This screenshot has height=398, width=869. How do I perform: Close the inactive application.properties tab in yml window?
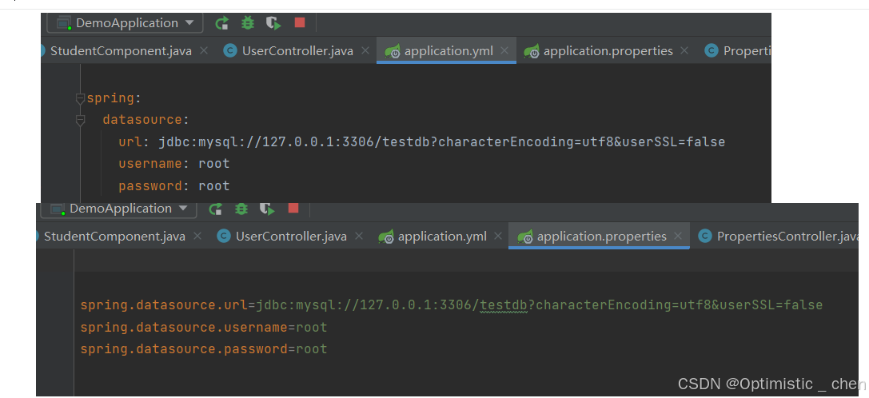tap(684, 51)
